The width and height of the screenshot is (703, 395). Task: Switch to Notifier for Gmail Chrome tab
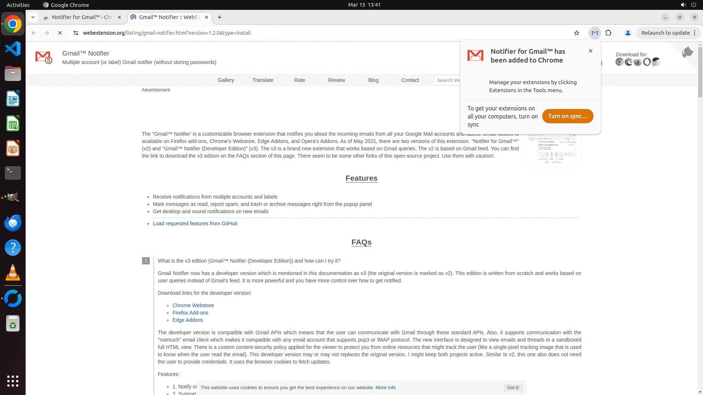81,17
